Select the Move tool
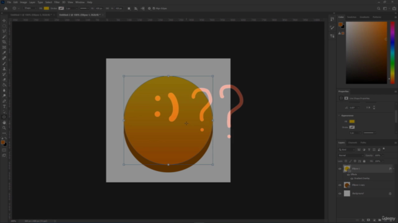This screenshot has width=398, height=223. [4, 20]
